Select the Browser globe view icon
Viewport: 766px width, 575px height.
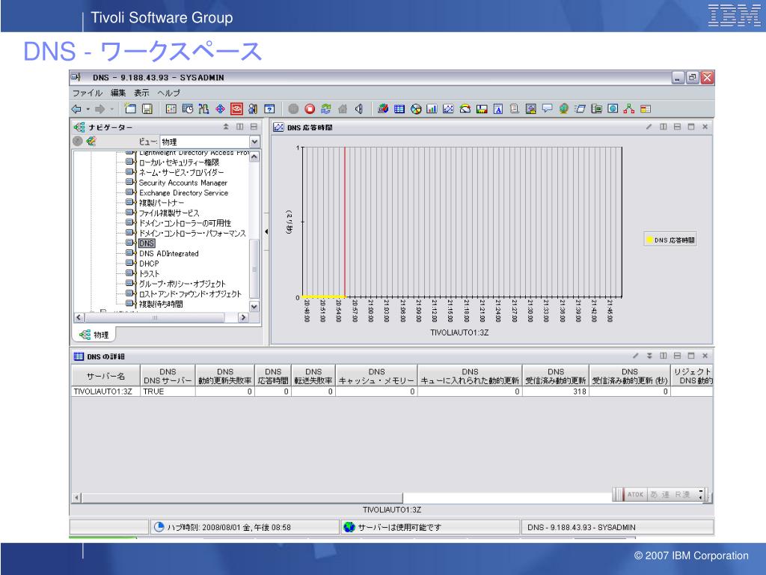(564, 109)
